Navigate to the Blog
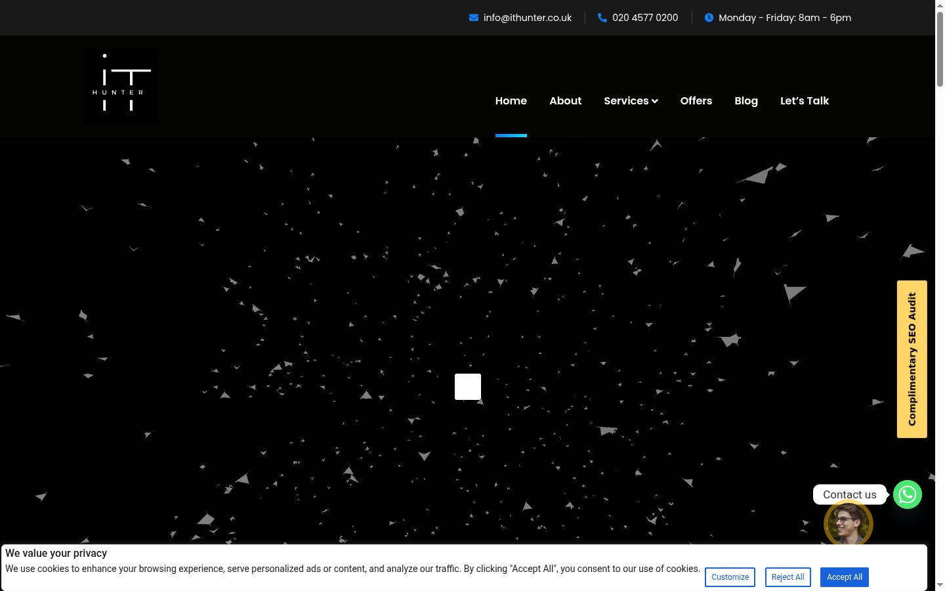Image resolution: width=945 pixels, height=591 pixels. (x=746, y=100)
